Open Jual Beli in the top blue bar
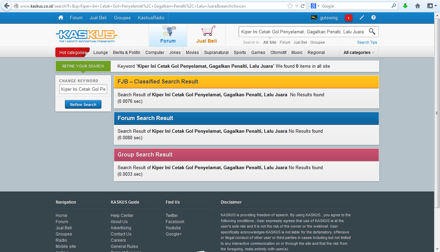440x252 pixels. click(x=98, y=18)
